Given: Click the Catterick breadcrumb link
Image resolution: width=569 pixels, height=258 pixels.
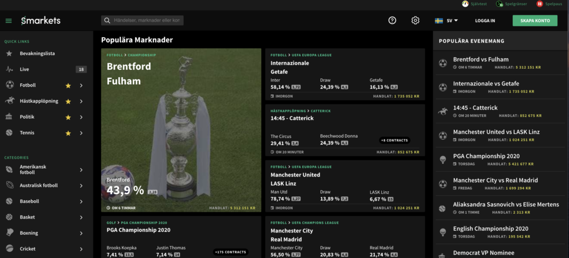Looking at the screenshot, I should 321,111.
